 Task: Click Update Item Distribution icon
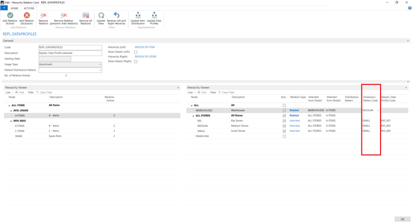pyautogui.click(x=138, y=15)
